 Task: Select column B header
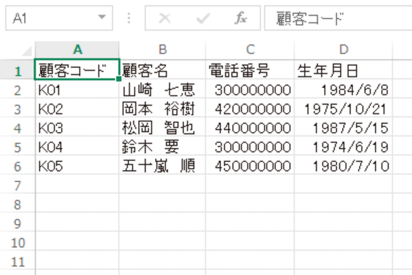162,49
